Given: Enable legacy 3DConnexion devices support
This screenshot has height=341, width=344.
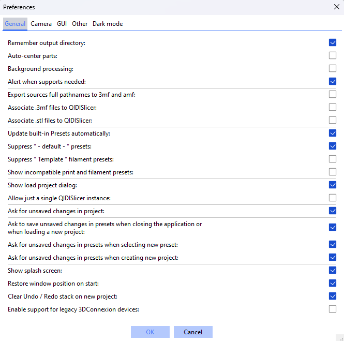Looking at the screenshot, I should click(333, 309).
